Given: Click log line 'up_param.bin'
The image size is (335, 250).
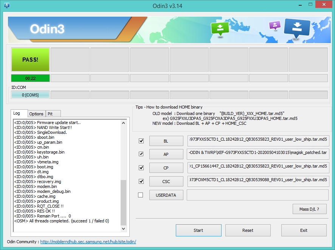Looking at the screenshot, I should (x=38, y=142).
